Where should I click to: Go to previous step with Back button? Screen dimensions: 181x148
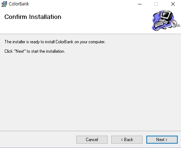click(127, 140)
